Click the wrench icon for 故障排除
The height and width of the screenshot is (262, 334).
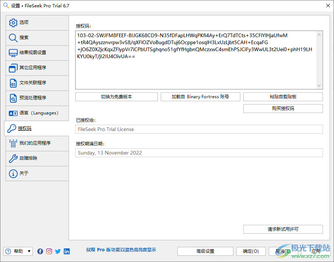[x=13, y=159]
